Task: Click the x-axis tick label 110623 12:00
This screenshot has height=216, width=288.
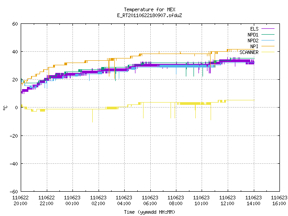Action: coord(228,201)
